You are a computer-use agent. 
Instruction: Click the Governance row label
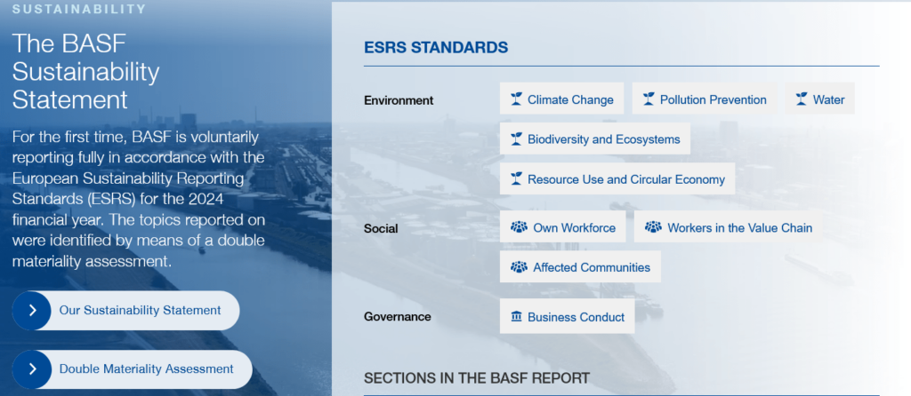click(398, 317)
